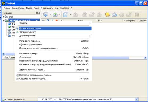Open the status bar log dropdown arrow

[x=137, y=99]
